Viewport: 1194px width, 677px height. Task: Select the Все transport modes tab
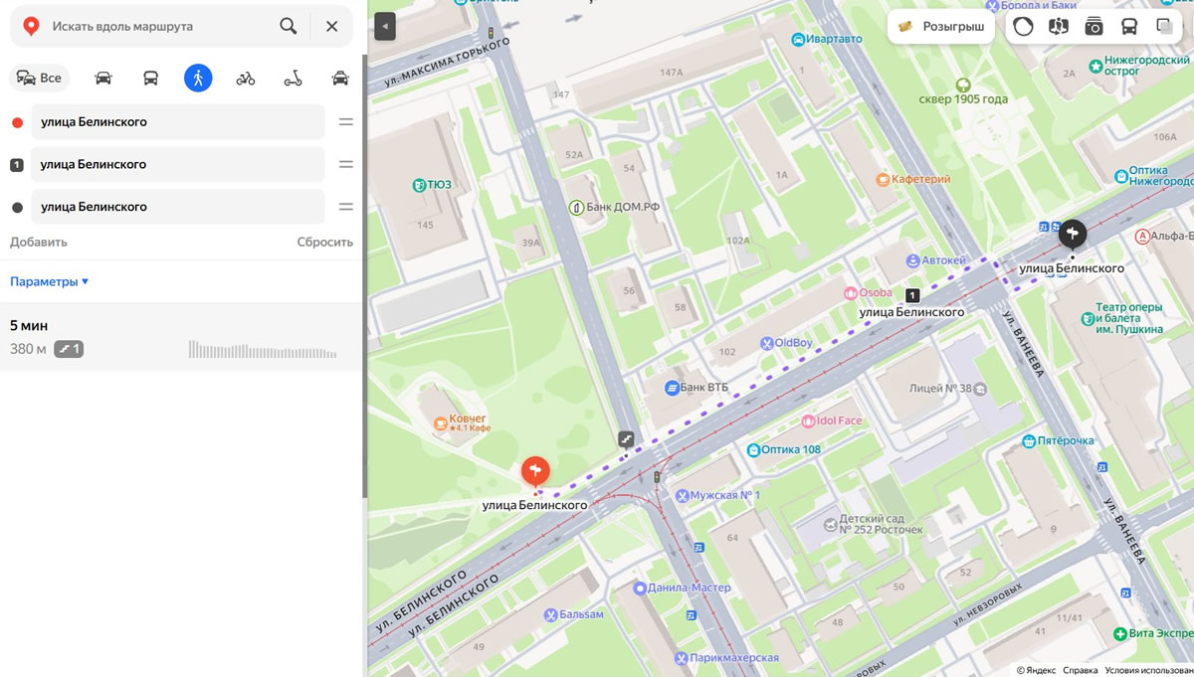coord(40,78)
